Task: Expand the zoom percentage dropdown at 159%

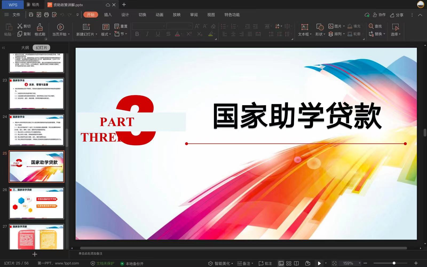Action: (x=359, y=263)
